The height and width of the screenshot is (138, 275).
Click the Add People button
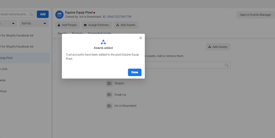(x=67, y=25)
